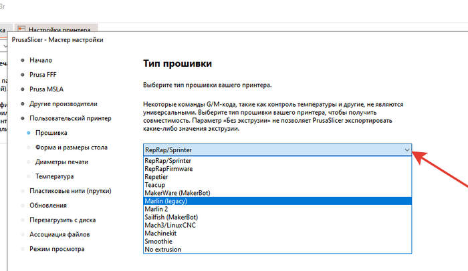
Task: Select the Прошивка wizard step
Action: tap(51, 133)
